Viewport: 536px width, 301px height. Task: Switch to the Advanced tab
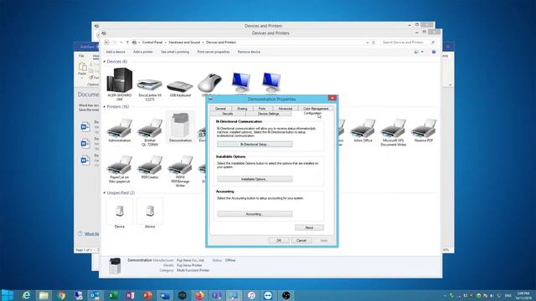[285, 109]
